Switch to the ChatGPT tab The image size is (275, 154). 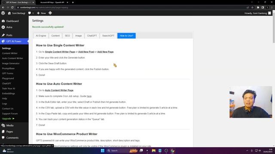click(92, 36)
